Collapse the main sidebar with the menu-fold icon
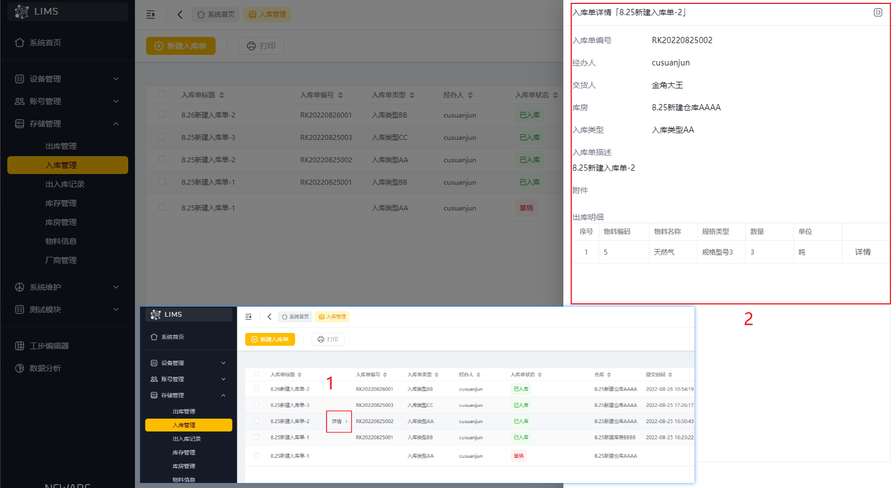896x488 pixels. click(151, 15)
